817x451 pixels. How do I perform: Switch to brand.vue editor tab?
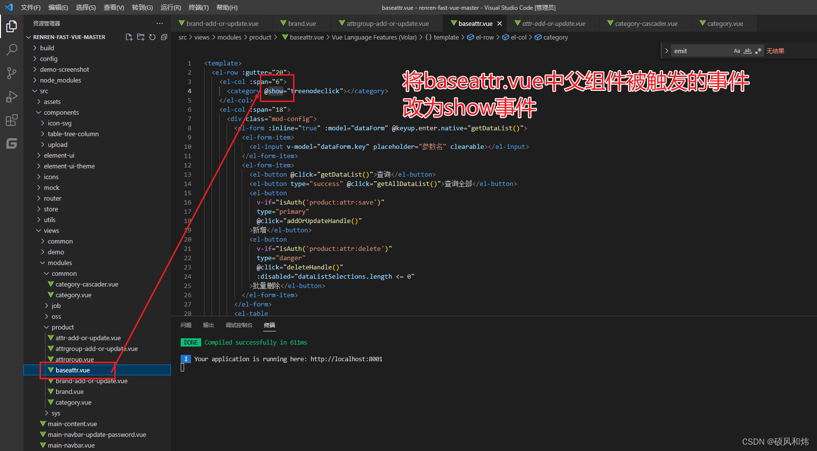click(x=298, y=23)
